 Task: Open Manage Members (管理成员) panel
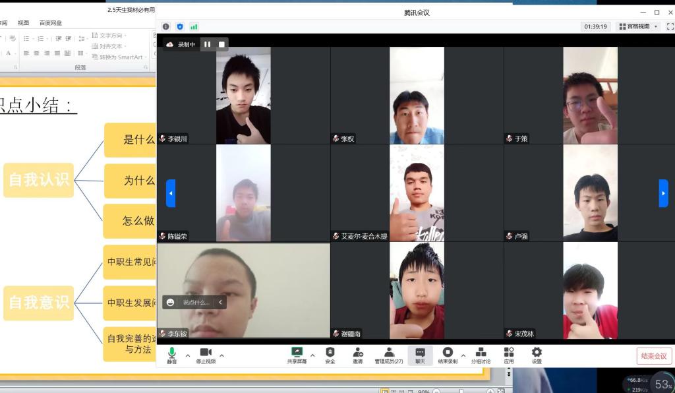[x=389, y=354]
